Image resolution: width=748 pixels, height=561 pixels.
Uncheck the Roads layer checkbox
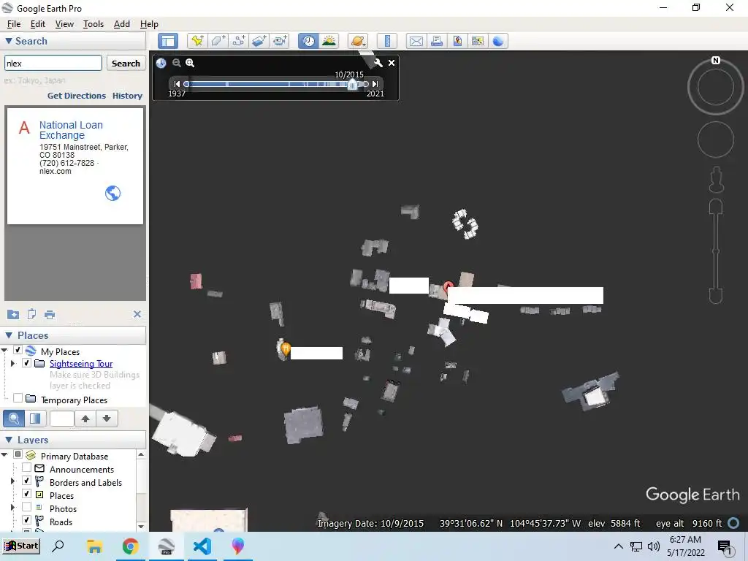(27, 520)
